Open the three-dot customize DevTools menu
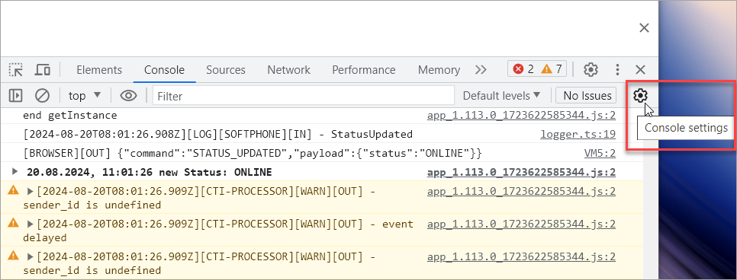This screenshot has height=280, width=737. pos(618,70)
